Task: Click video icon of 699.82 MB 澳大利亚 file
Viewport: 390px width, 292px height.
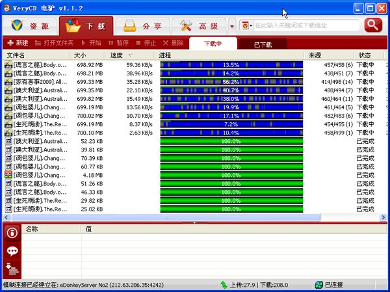Action: [8, 99]
